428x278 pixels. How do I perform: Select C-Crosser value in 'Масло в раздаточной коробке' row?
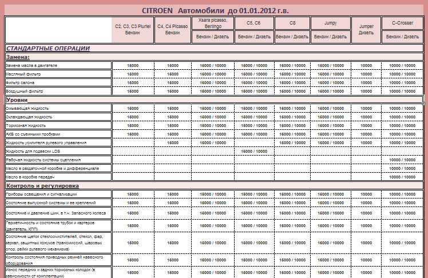click(x=402, y=169)
